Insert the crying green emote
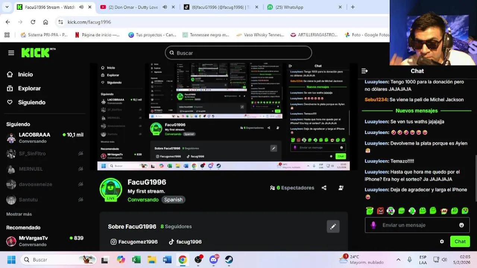The image size is (477, 268). [x=465, y=211]
